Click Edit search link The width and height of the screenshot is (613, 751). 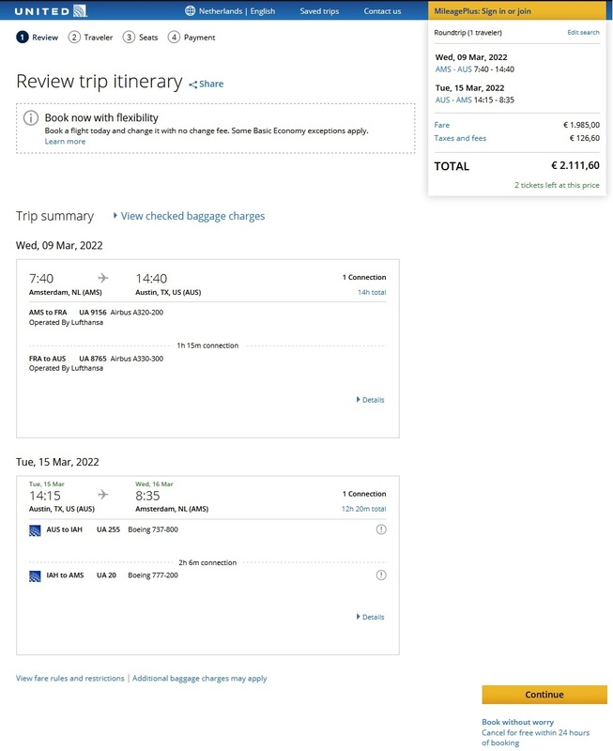pos(583,33)
